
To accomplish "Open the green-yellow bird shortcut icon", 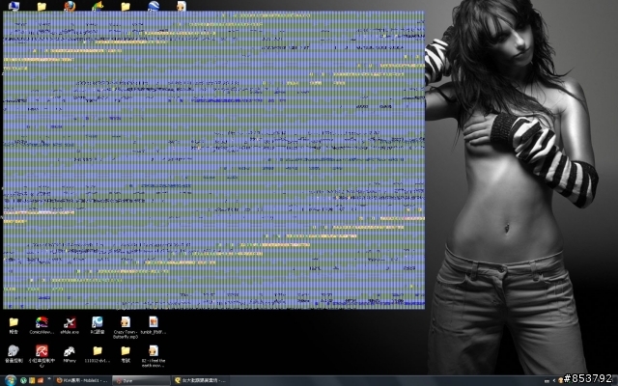I will 98,6.
